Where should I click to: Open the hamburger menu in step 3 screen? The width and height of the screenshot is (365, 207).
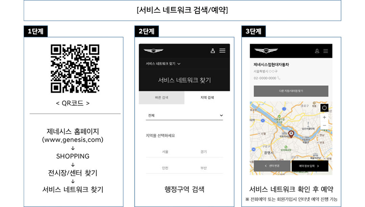(x=325, y=51)
